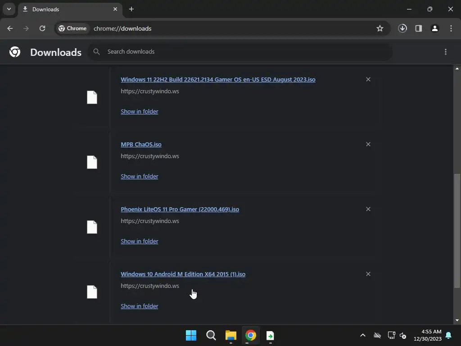The width and height of the screenshot is (461, 346).
Task: Remove Windows 10 Android M Edition from list
Action: pyautogui.click(x=368, y=274)
